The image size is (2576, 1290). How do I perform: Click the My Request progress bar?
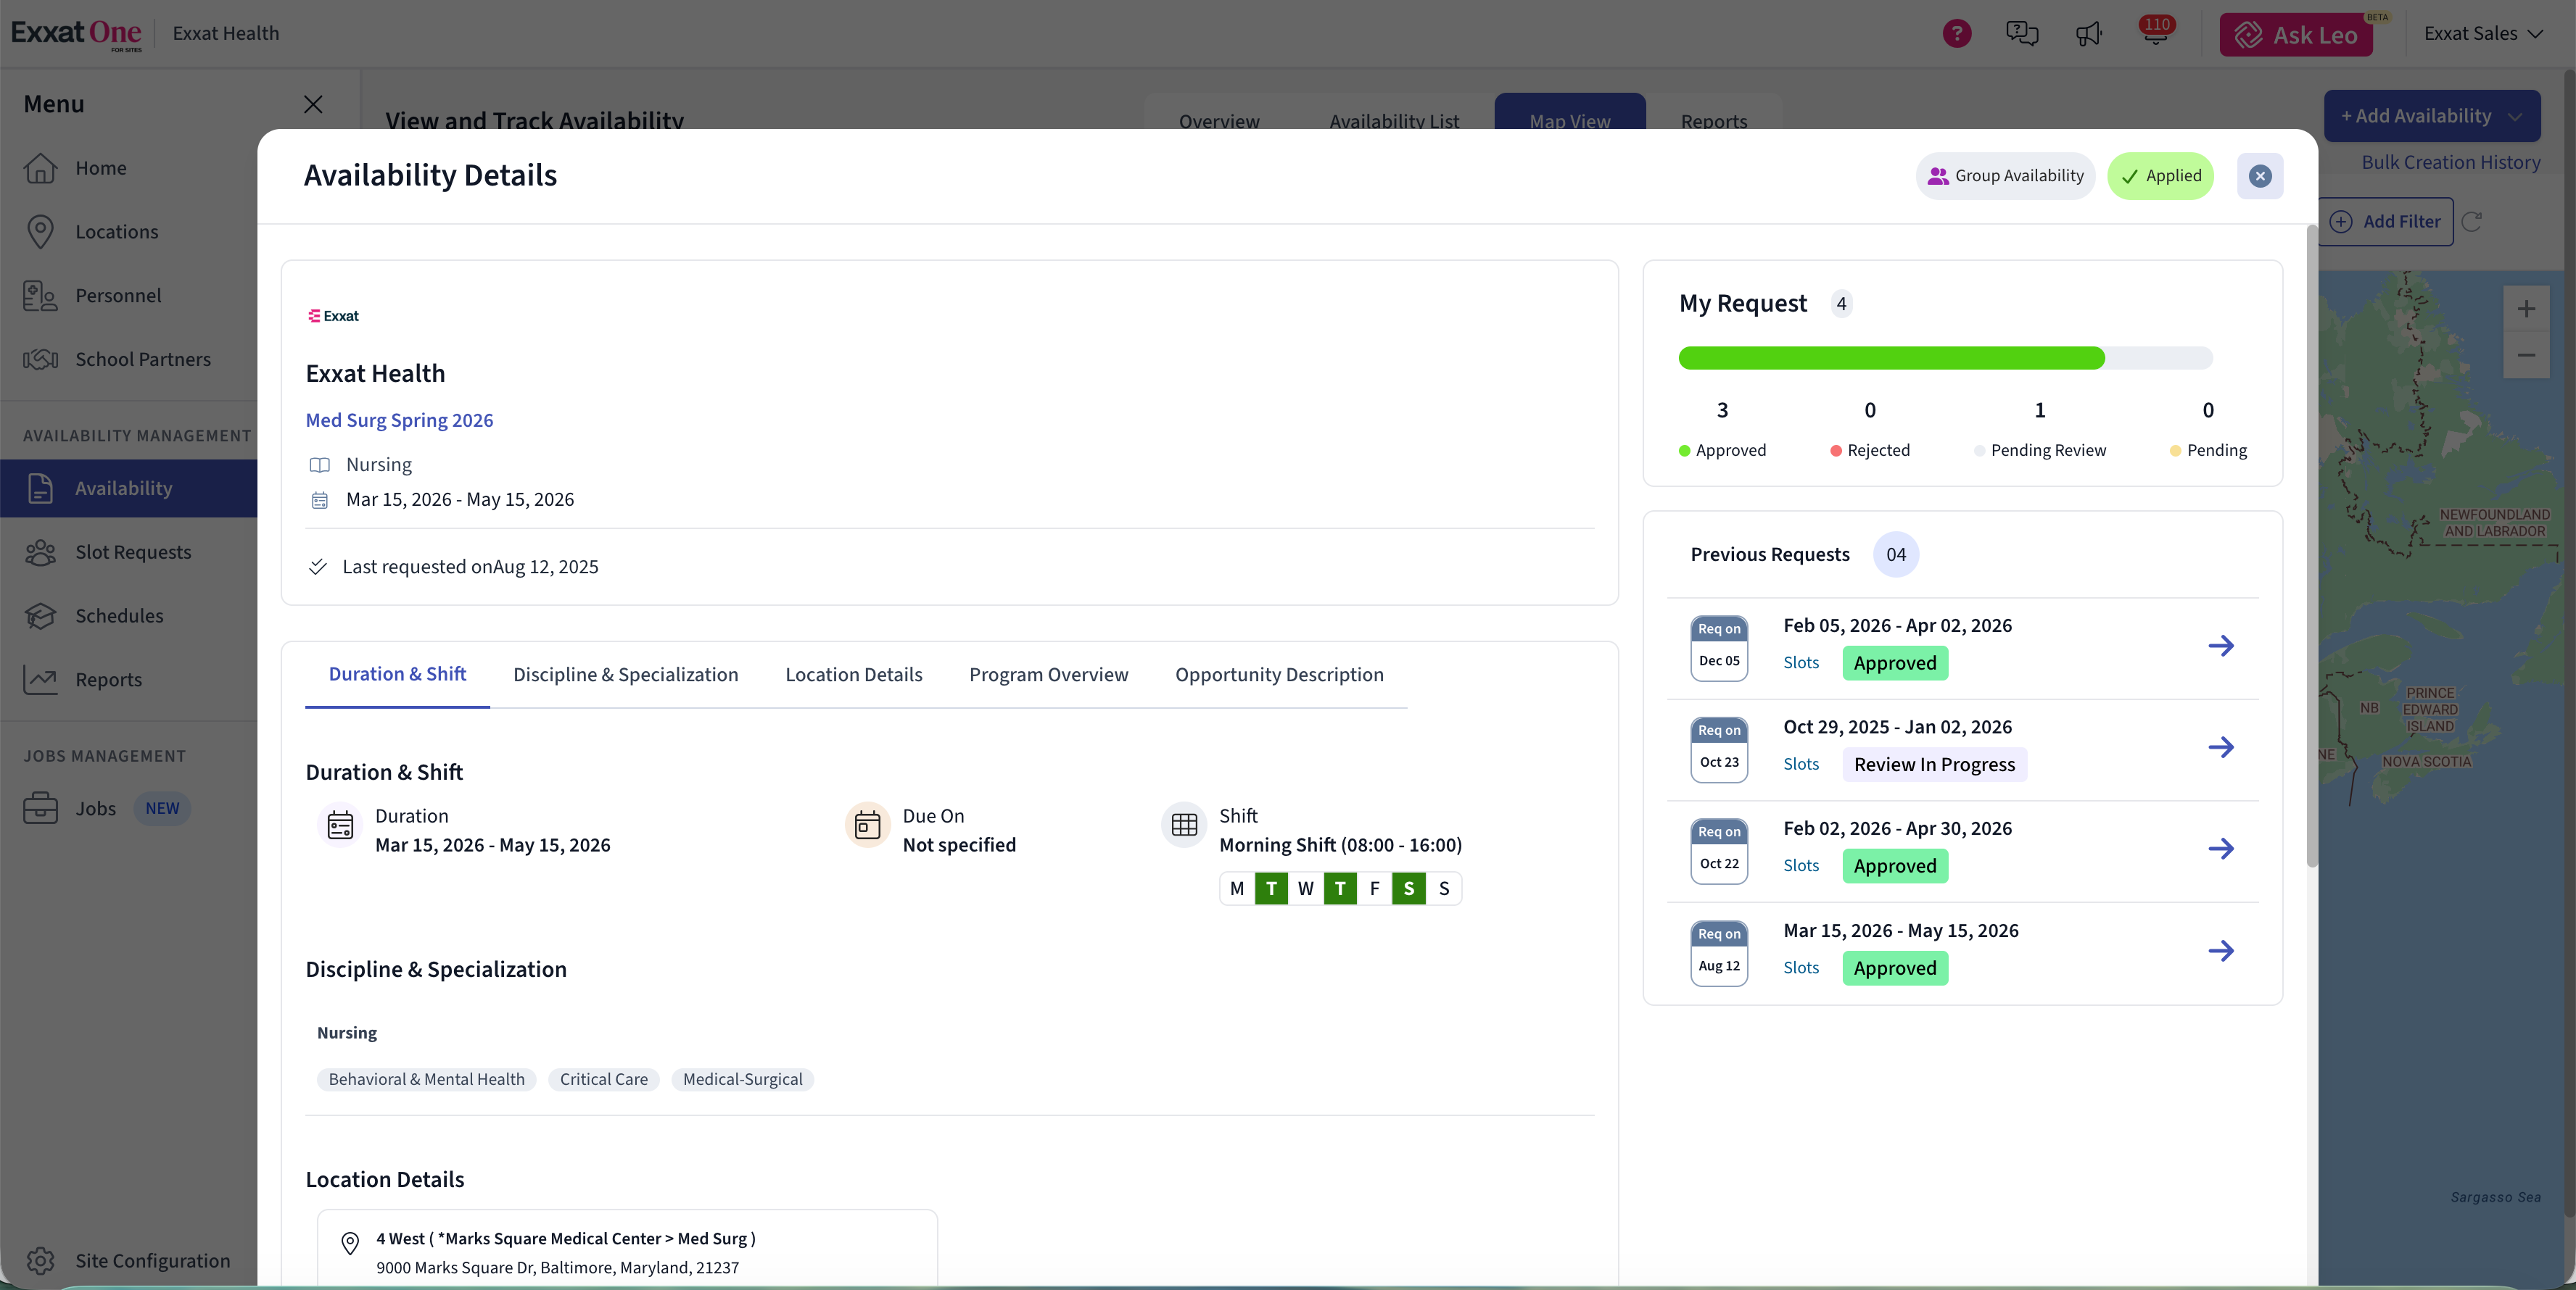pyautogui.click(x=1944, y=358)
